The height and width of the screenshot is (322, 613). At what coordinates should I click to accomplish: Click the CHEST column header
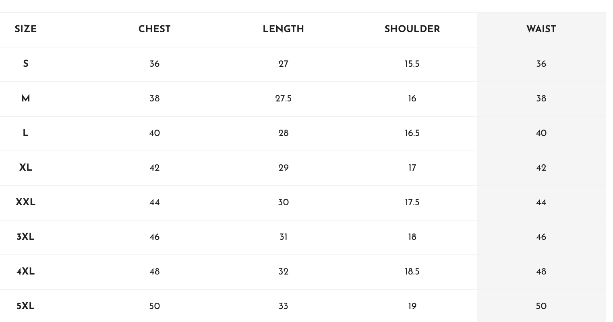pyautogui.click(x=154, y=29)
